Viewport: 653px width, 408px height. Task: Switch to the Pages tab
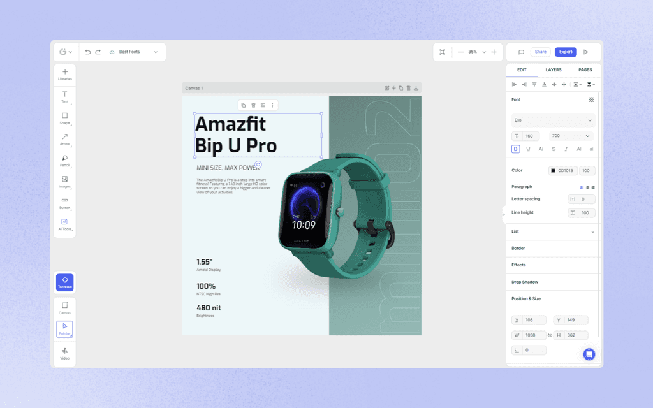coord(584,70)
